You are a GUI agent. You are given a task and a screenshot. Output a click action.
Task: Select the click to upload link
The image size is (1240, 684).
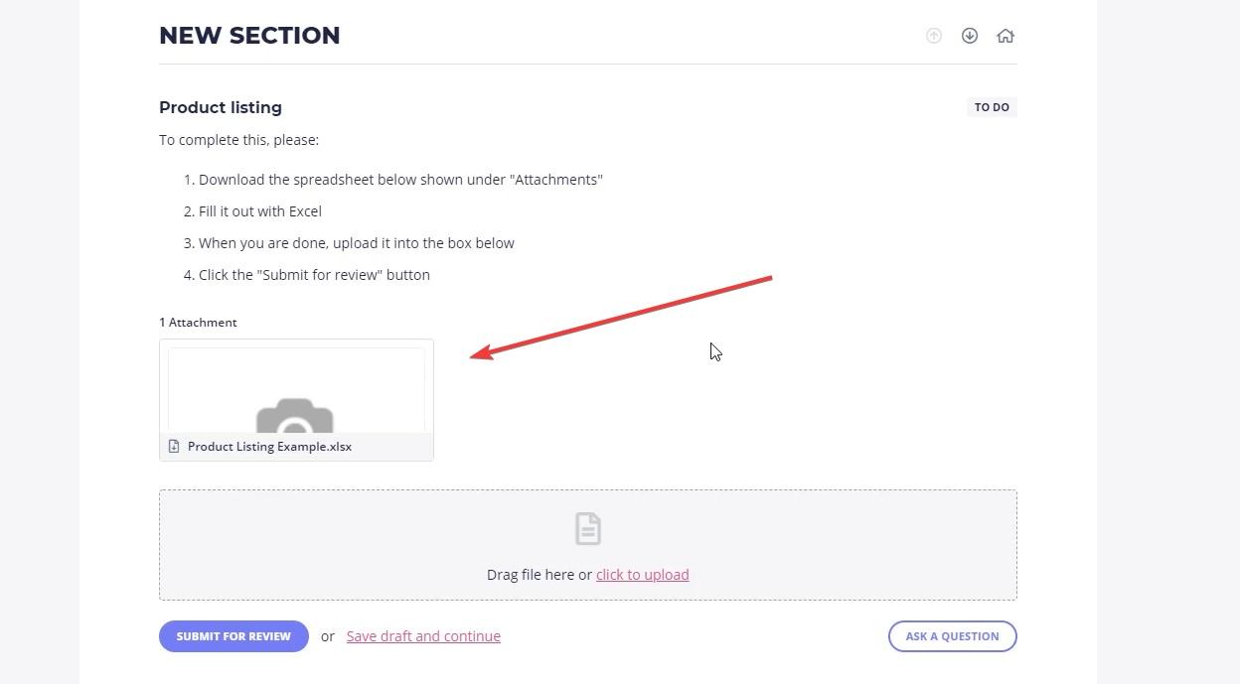click(642, 575)
